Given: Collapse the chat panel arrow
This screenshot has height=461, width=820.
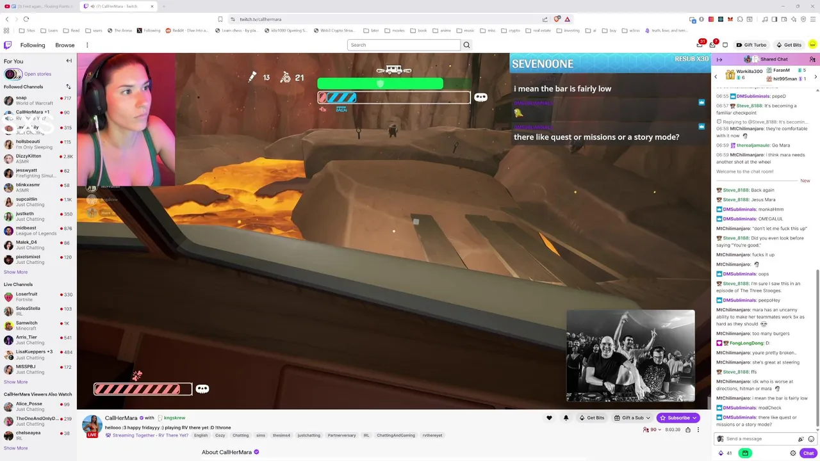Looking at the screenshot, I should (x=719, y=60).
